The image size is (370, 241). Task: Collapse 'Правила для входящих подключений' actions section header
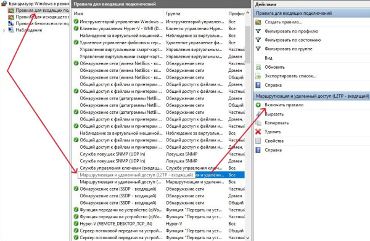point(311,13)
